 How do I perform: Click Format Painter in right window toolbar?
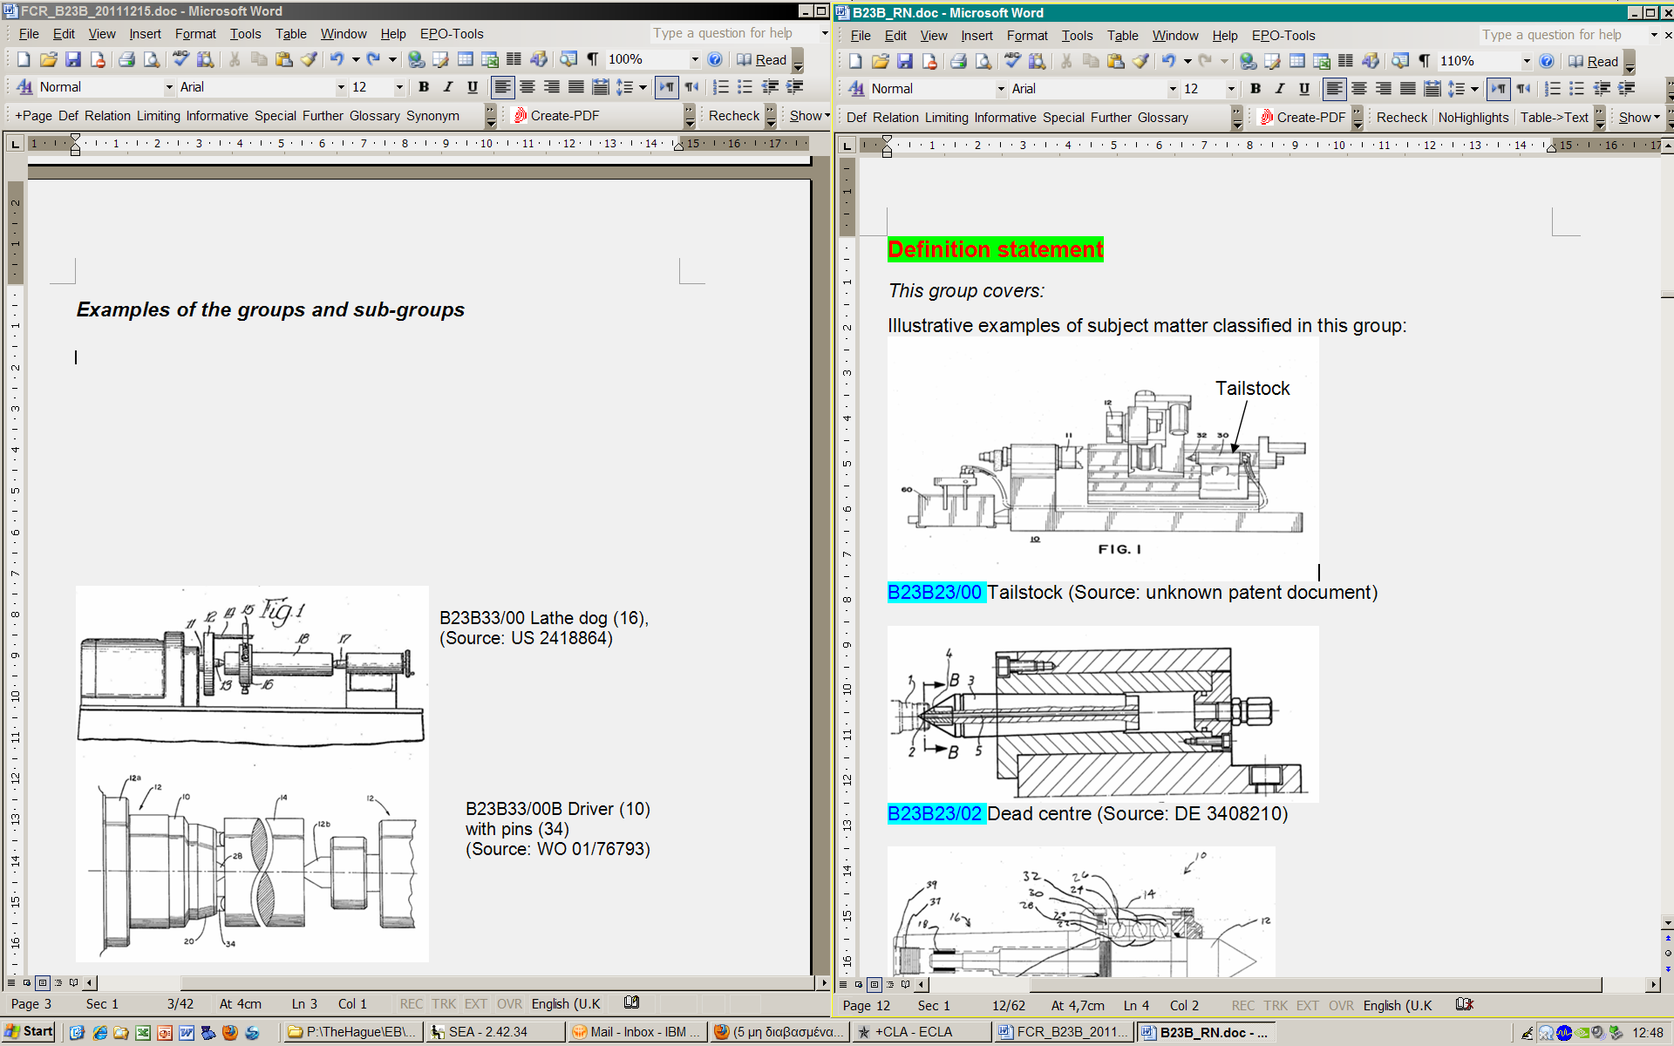pos(1141,61)
